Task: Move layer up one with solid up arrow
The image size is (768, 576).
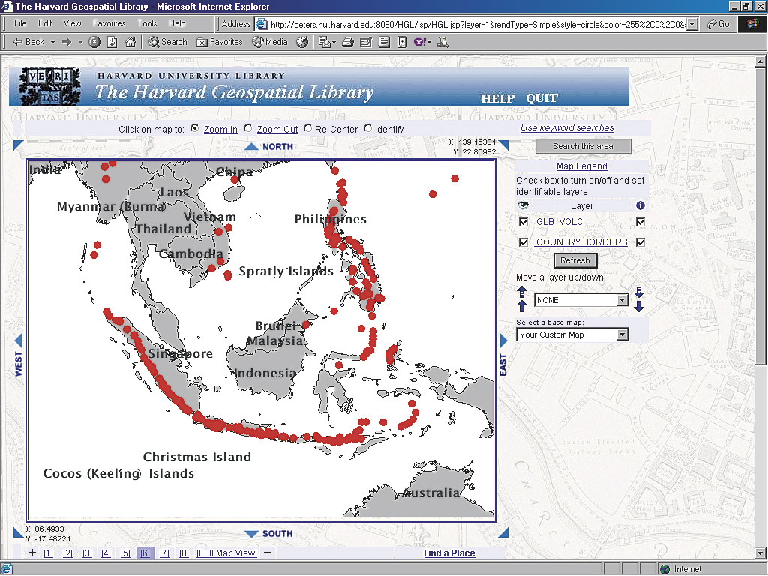Action: pyautogui.click(x=522, y=306)
